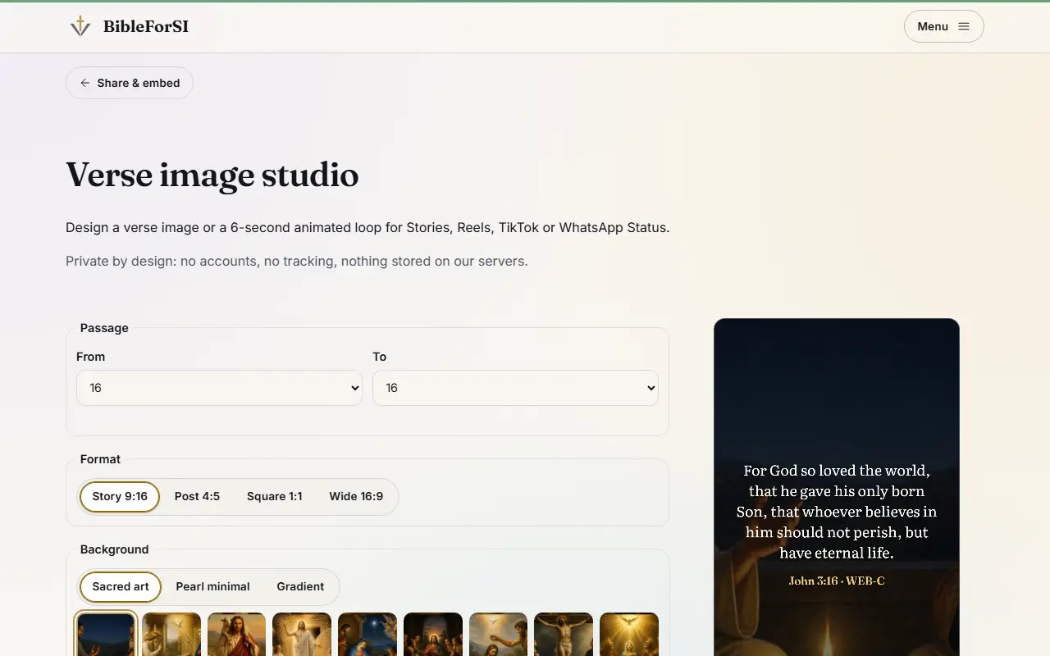1050x656 pixels.
Task: Switch to Pearl minimal background
Action: coord(212,587)
